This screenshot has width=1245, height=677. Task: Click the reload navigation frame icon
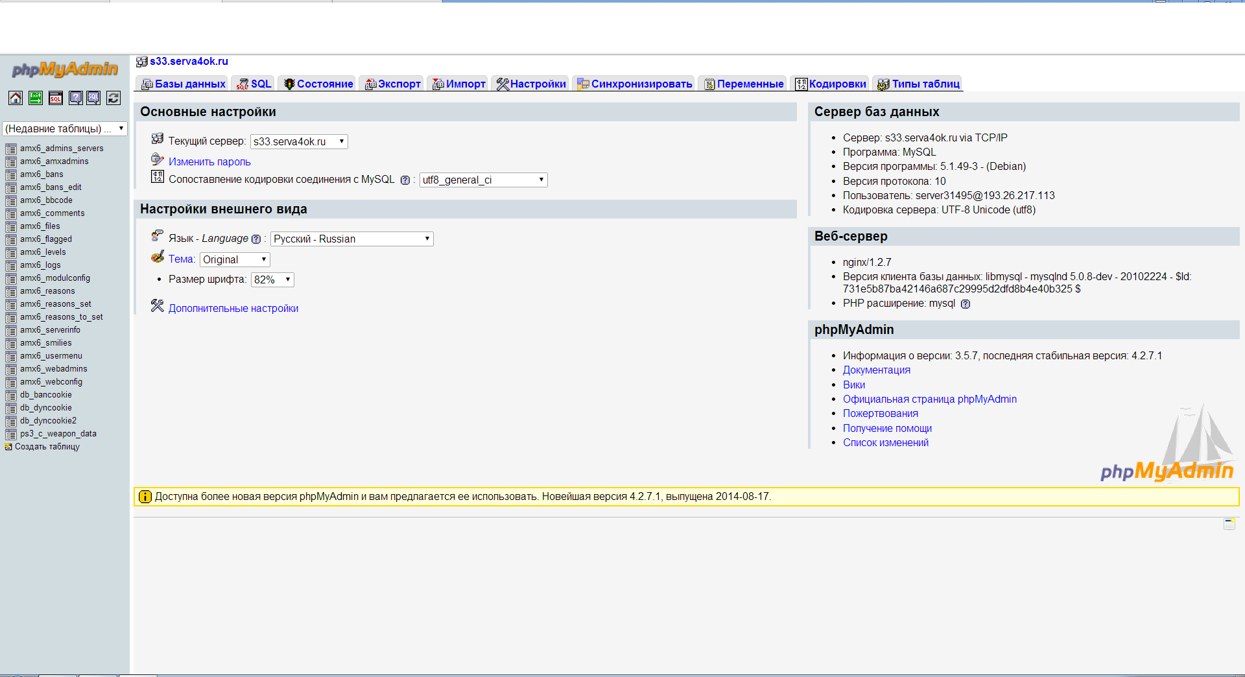[x=113, y=98]
